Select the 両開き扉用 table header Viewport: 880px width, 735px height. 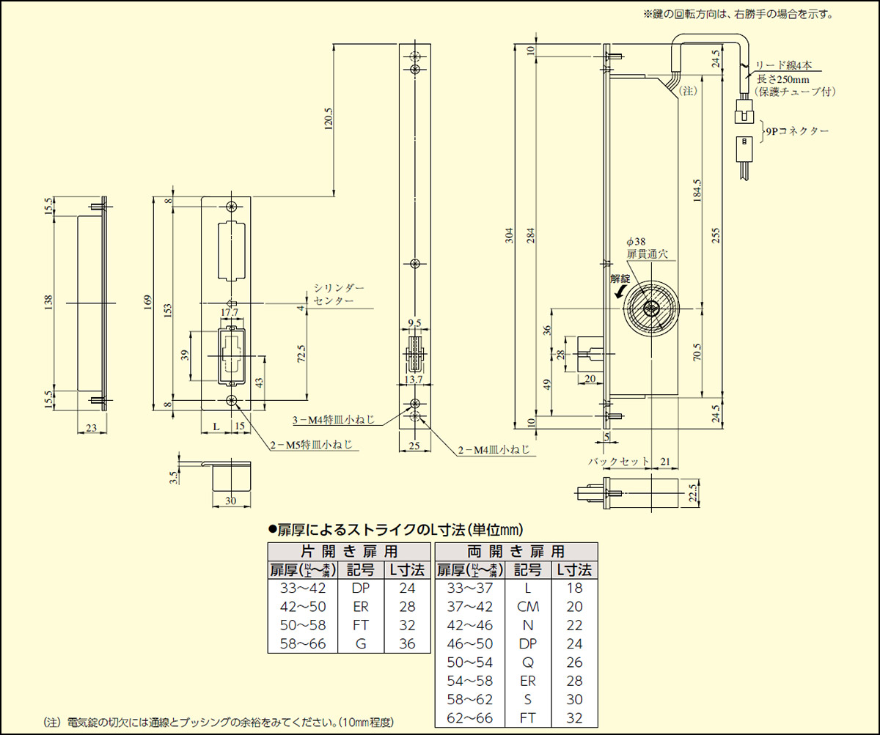[x=516, y=551]
